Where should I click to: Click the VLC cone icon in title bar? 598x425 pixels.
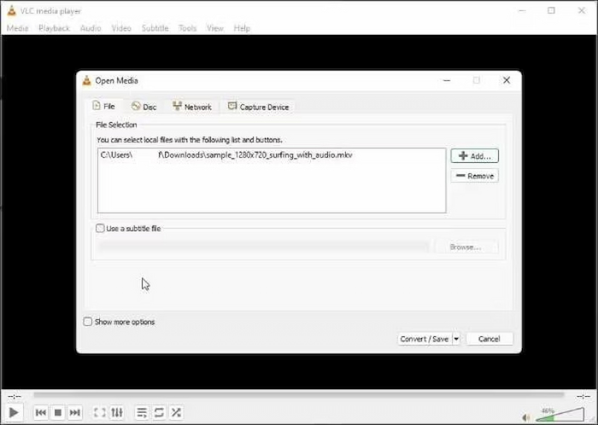[x=12, y=10]
